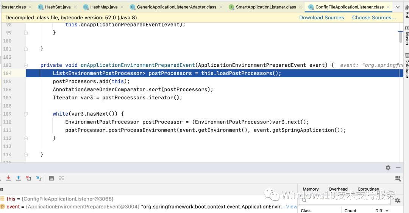
Task: Open the Ant side tool window
Action: click(x=407, y=12)
